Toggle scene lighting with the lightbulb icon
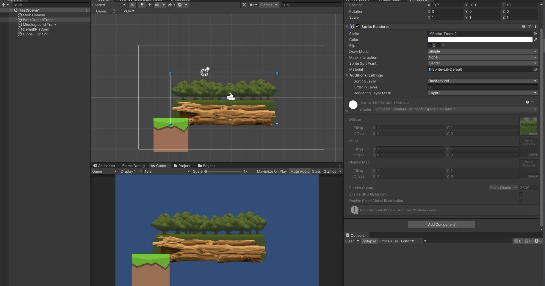 (142, 5)
